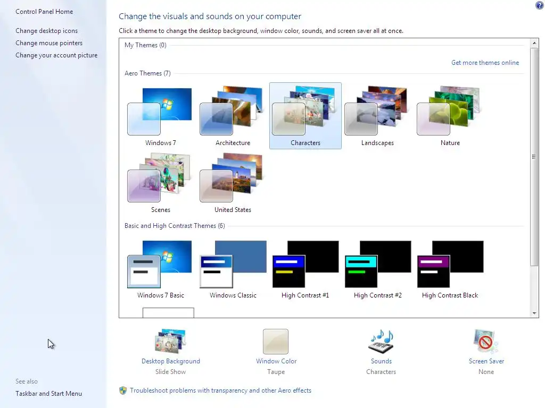
Task: Click the shield icon beside Troubleshoot link
Action: pos(123,390)
